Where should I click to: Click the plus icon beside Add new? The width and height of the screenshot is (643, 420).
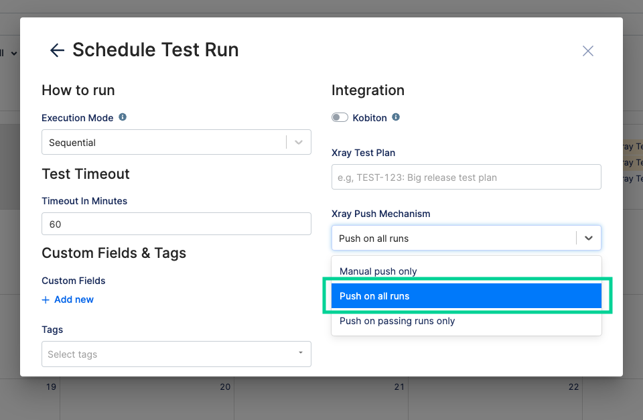click(x=46, y=299)
